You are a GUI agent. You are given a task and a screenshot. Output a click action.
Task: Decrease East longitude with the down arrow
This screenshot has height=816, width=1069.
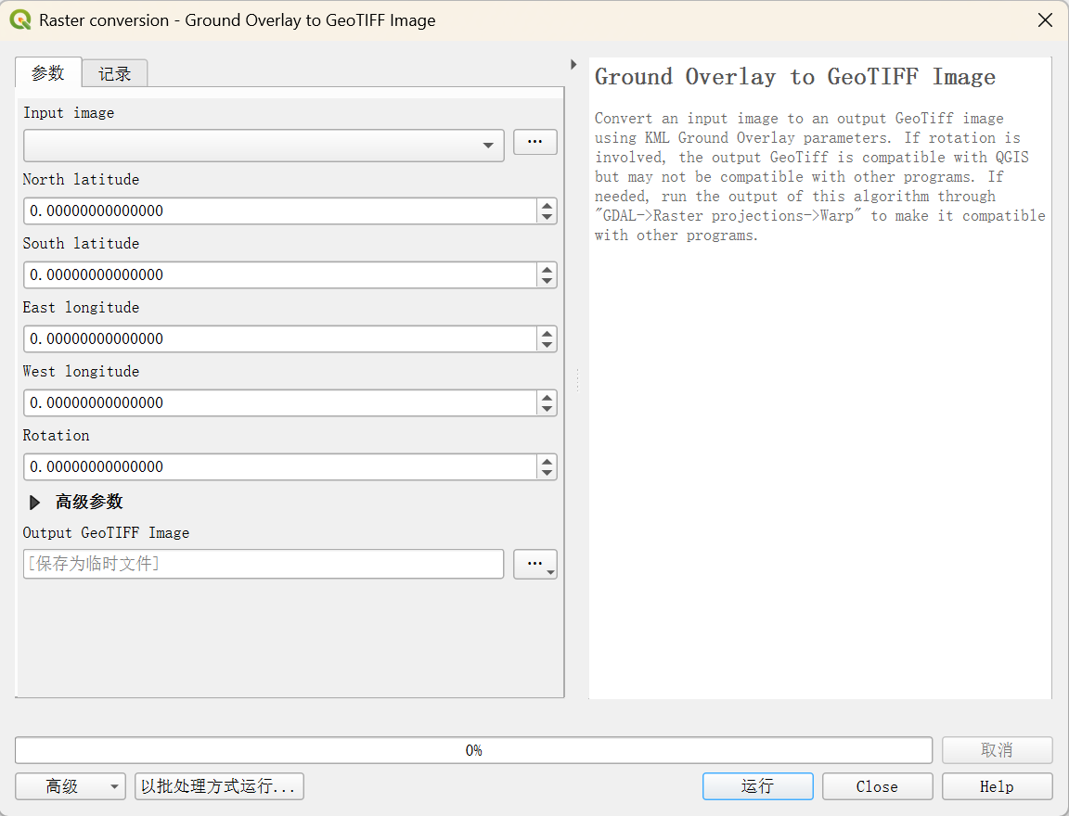point(547,345)
